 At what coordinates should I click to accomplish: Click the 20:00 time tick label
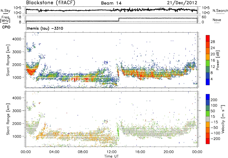[168, 152]
